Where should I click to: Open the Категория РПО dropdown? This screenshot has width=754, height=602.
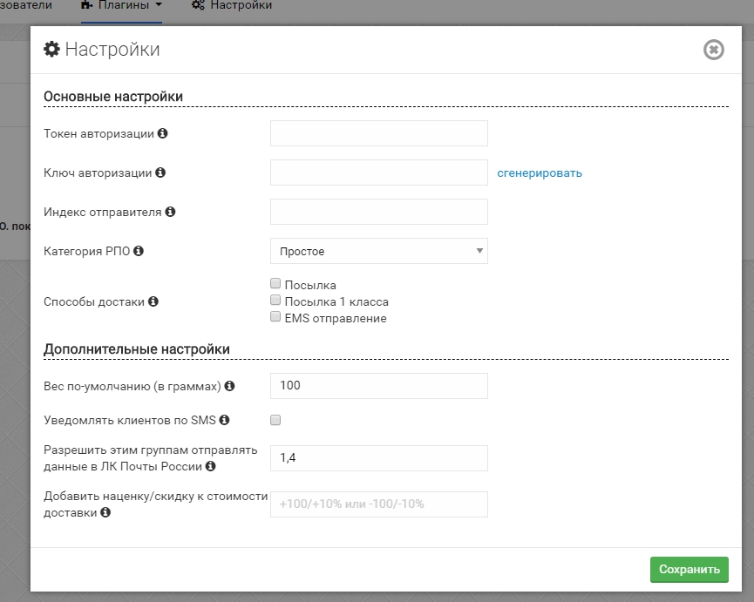(378, 252)
